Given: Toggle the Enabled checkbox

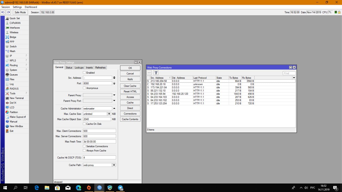Looking at the screenshot, I should pyautogui.click(x=84, y=73).
